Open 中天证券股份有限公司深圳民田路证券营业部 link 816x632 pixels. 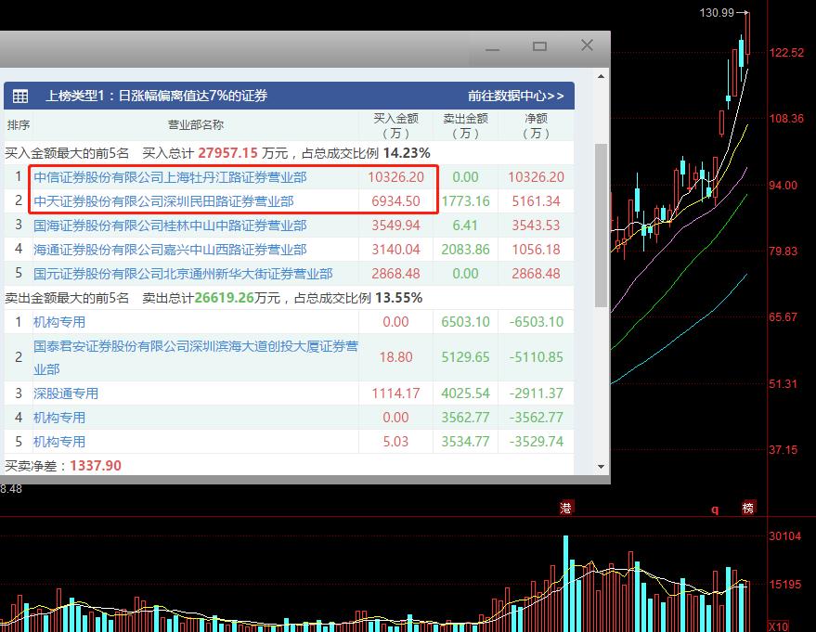coord(163,201)
